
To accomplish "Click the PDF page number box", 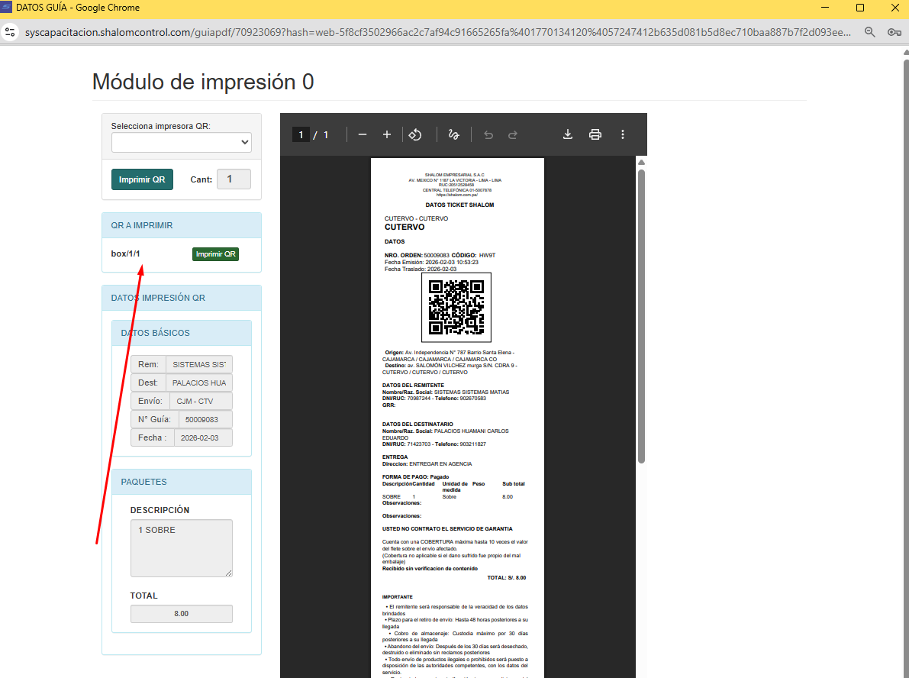I will tap(301, 135).
